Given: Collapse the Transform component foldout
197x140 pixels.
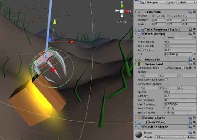Looking at the screenshot, I should coord(135,12).
